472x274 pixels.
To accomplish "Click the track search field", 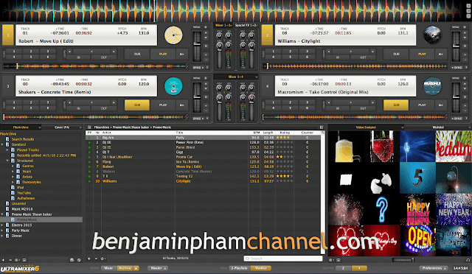I will 283,259.
